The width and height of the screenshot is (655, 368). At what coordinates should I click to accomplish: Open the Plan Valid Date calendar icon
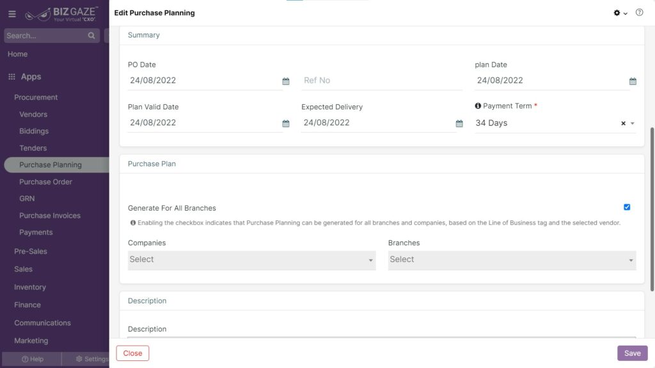[x=286, y=123]
